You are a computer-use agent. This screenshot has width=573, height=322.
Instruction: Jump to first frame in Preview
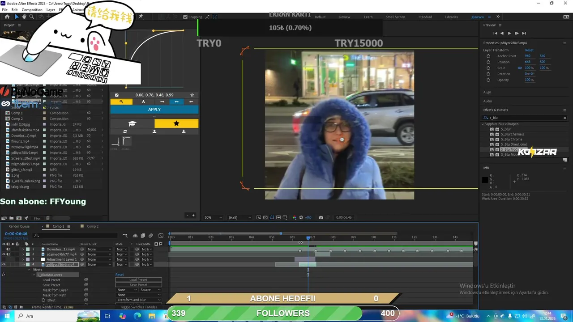(x=495, y=33)
